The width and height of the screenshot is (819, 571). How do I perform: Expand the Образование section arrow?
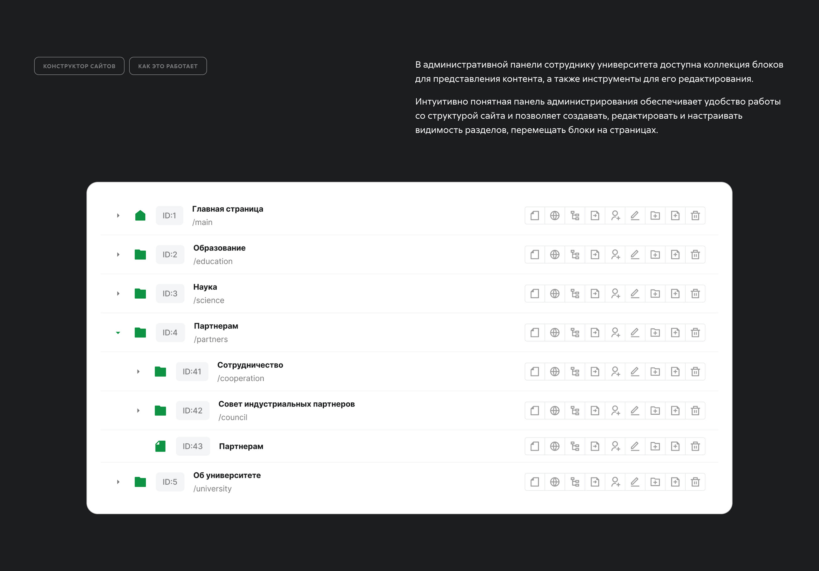118,255
